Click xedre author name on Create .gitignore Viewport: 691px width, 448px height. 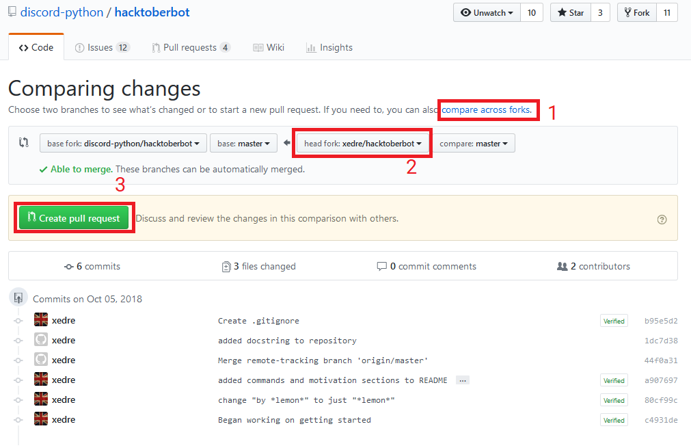pos(64,321)
